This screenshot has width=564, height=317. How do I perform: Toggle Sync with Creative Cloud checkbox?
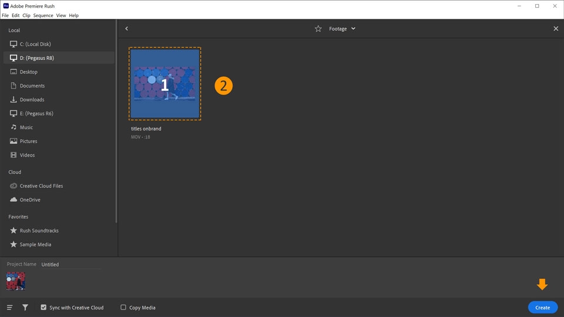(43, 307)
